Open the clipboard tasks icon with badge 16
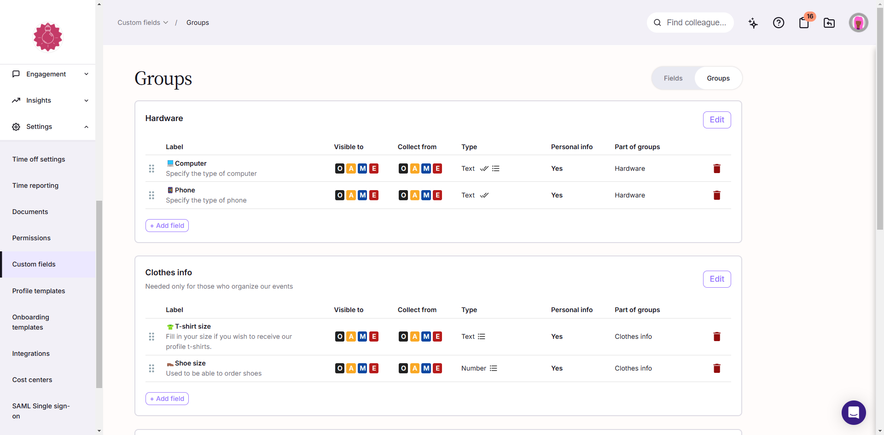The height and width of the screenshot is (435, 884). pos(804,23)
